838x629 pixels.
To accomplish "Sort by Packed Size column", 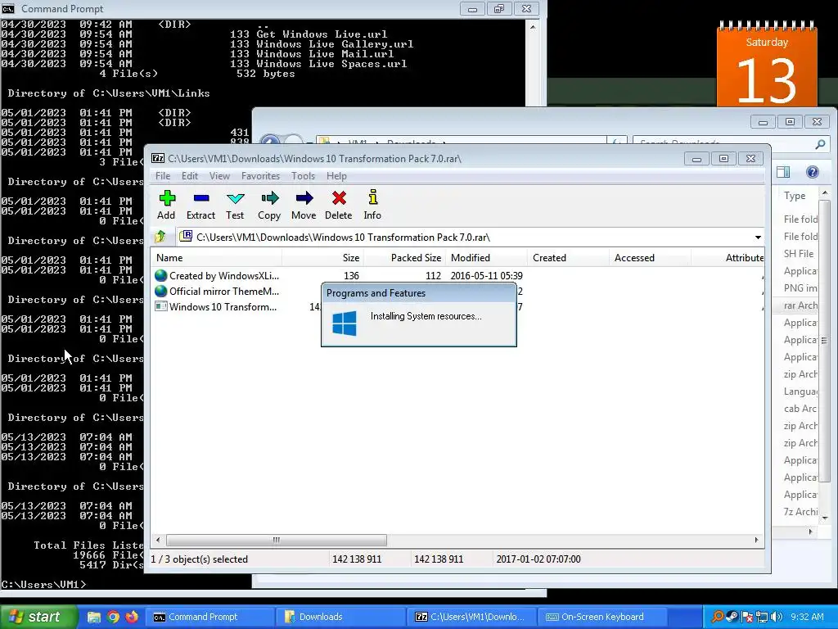I will pyautogui.click(x=404, y=258).
